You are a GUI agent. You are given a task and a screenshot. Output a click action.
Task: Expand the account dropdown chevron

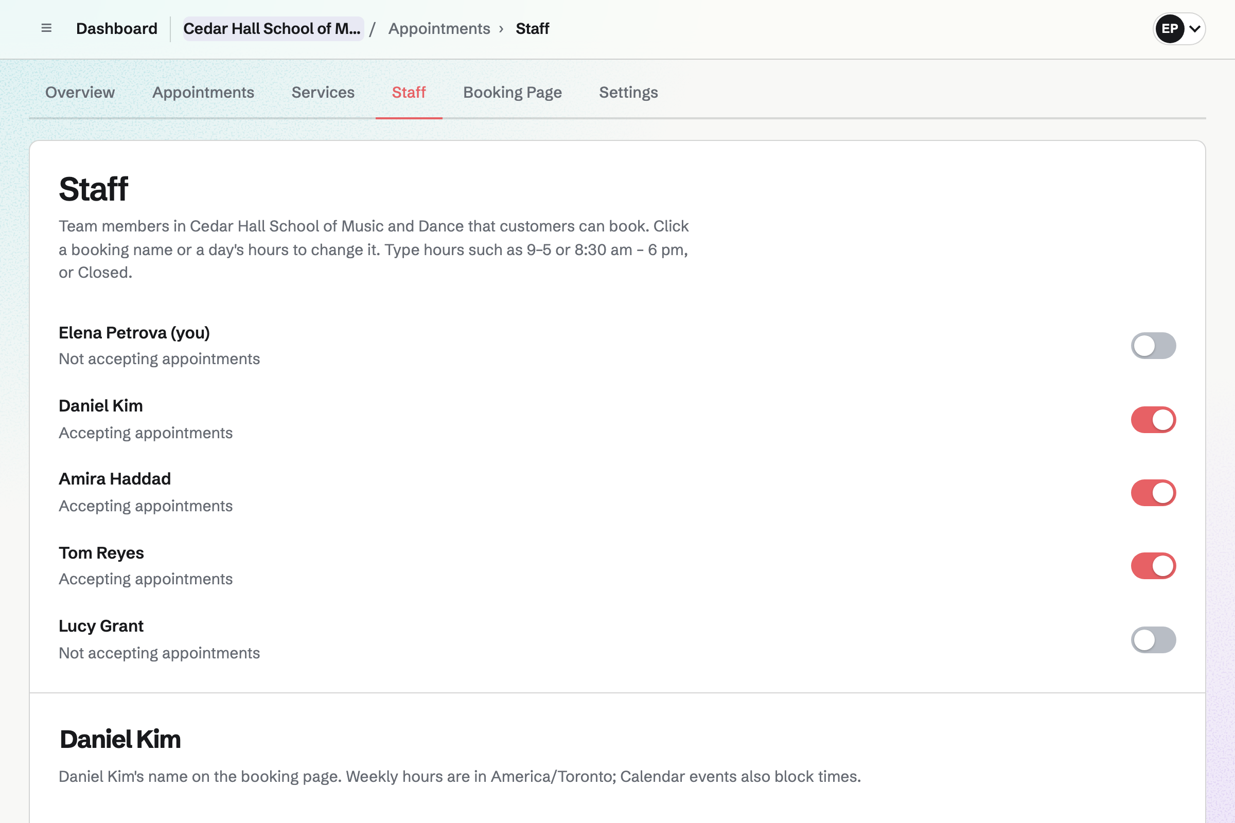click(1194, 29)
